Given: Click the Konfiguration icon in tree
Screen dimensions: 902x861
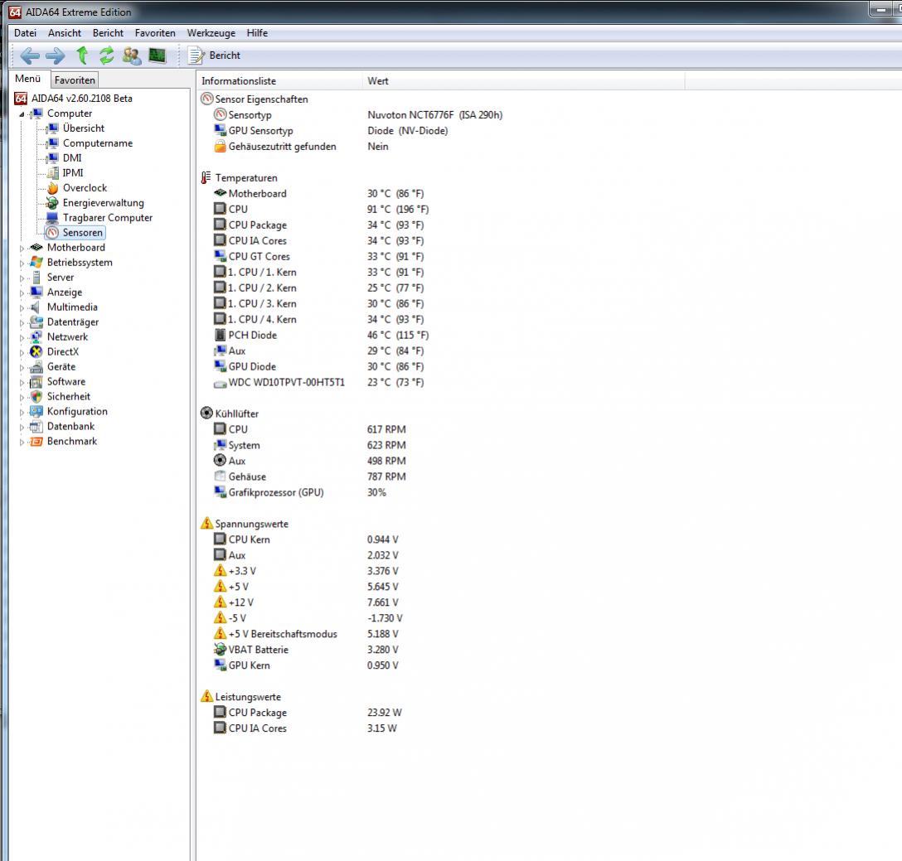Looking at the screenshot, I should (x=36, y=412).
